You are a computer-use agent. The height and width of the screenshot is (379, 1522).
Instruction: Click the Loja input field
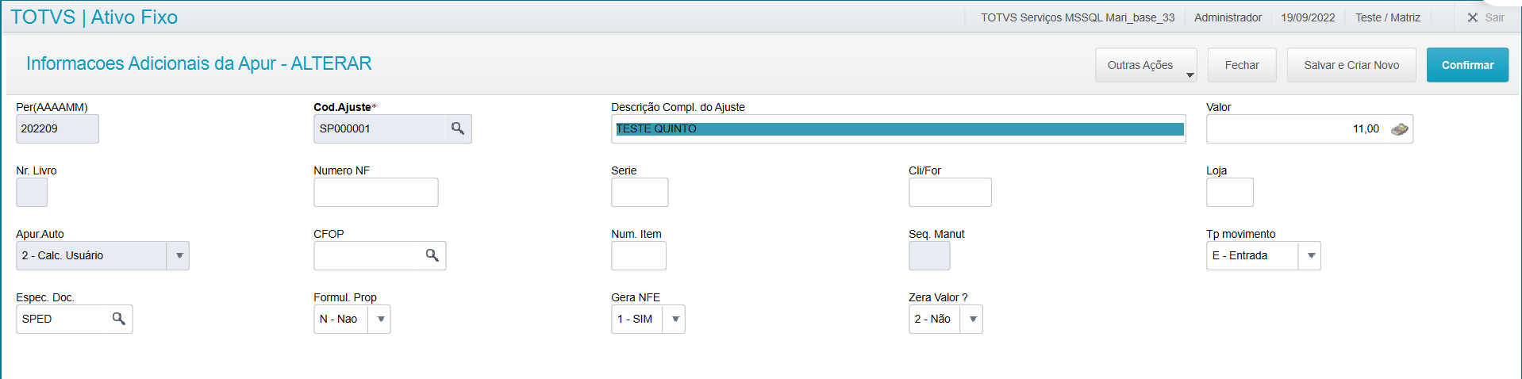[1230, 192]
